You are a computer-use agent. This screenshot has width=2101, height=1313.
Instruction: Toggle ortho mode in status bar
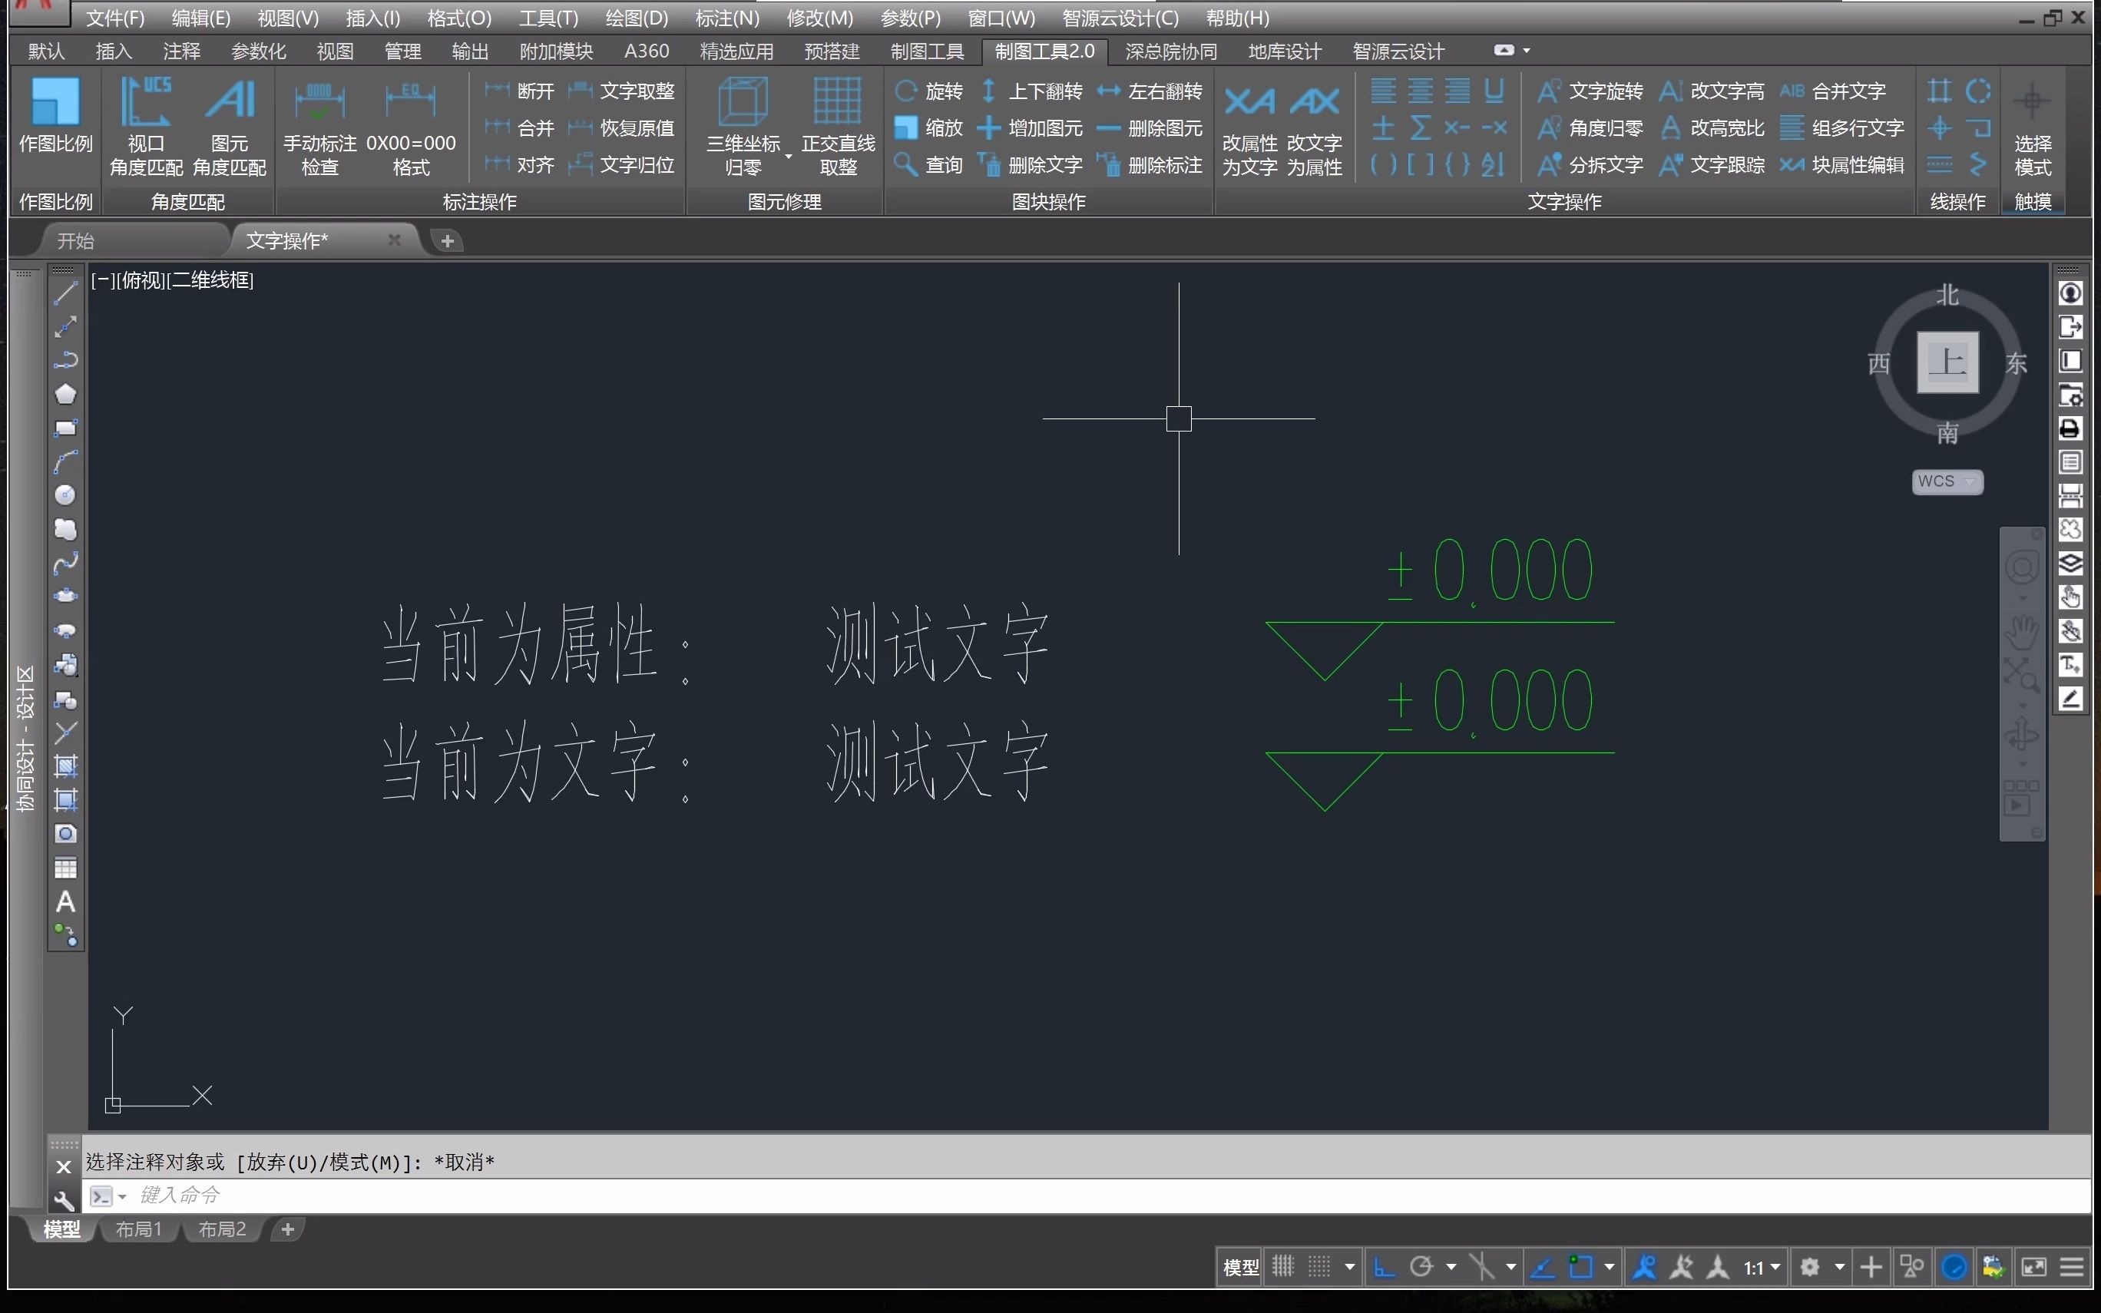(x=1385, y=1267)
